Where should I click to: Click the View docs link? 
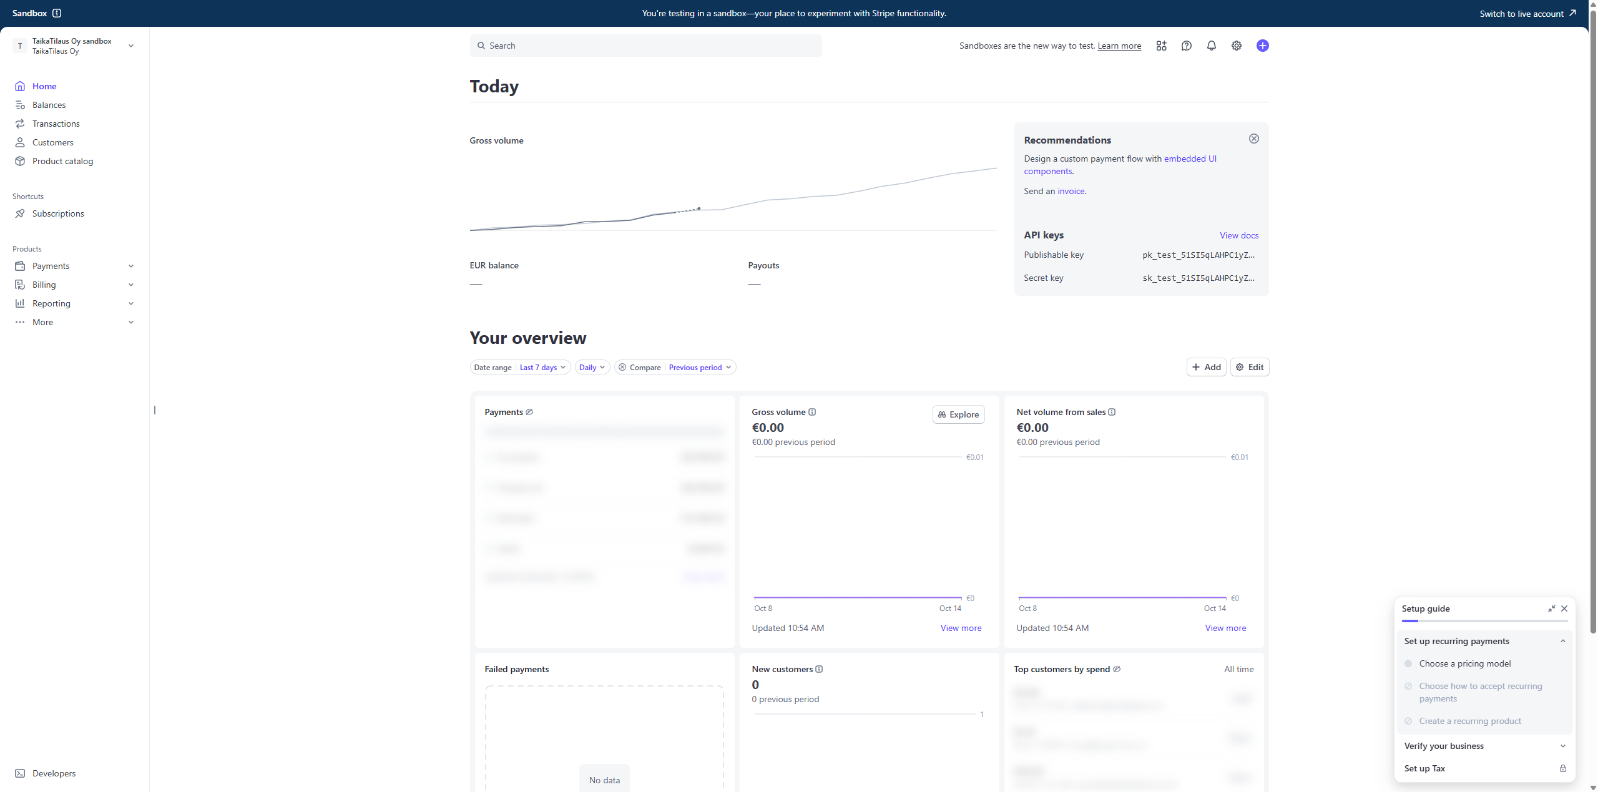(x=1238, y=235)
